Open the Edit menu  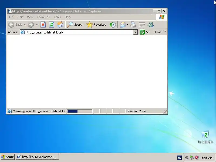click(20, 17)
